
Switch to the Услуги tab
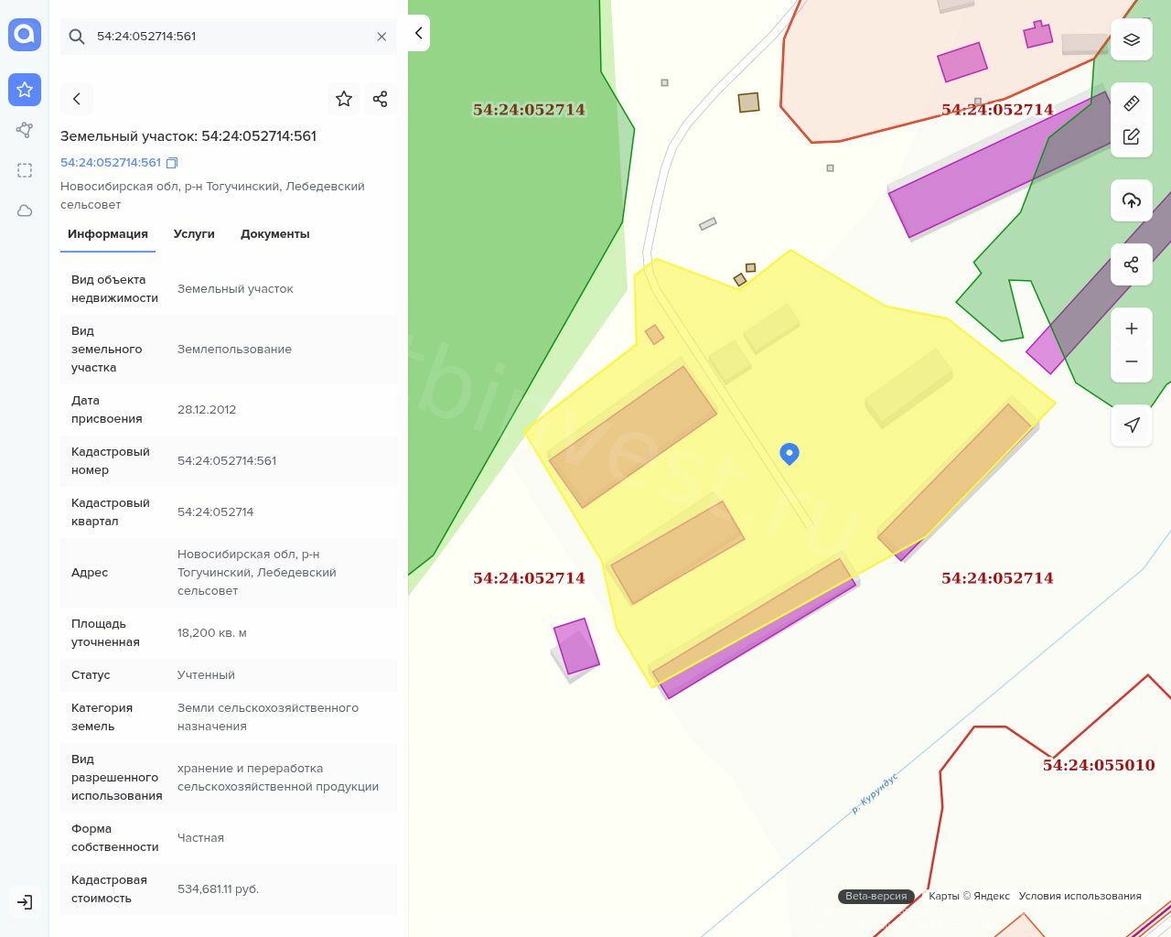tap(194, 234)
